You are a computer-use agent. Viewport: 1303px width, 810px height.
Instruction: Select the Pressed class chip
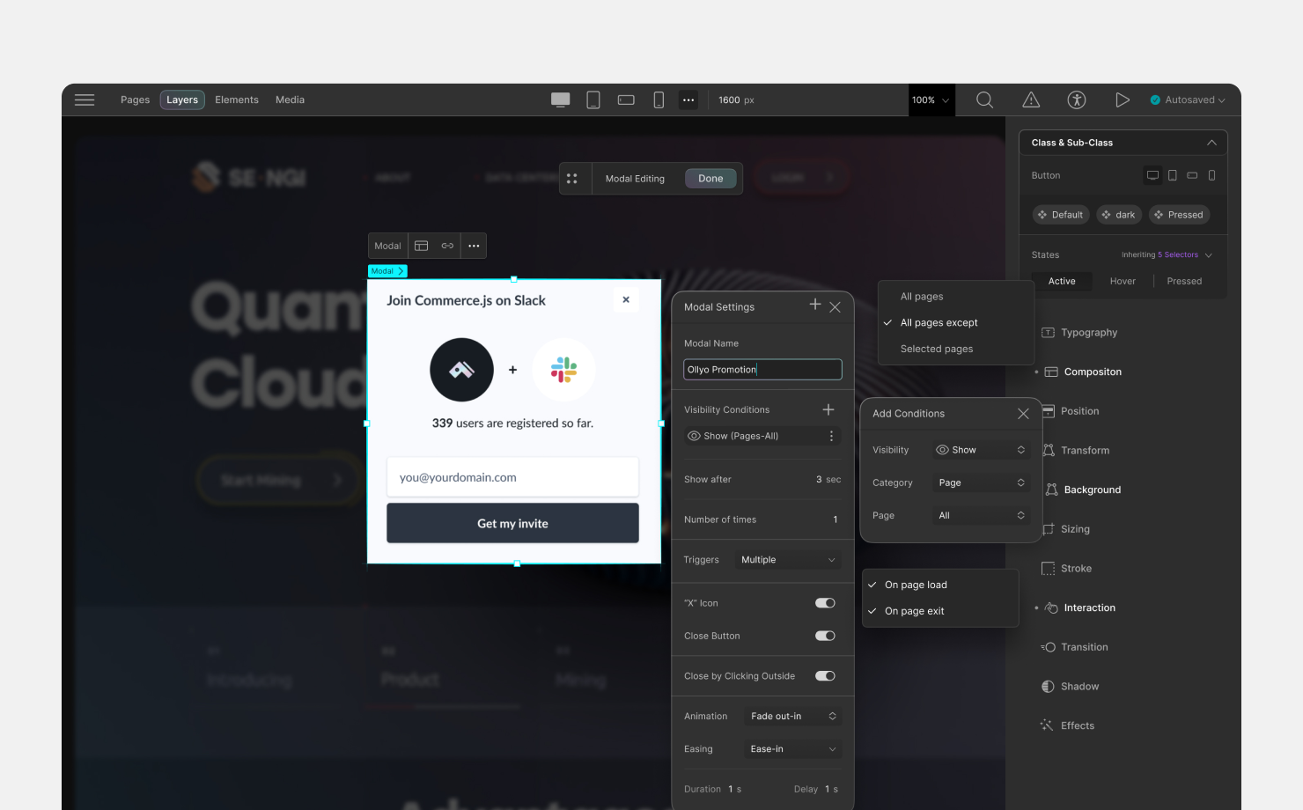click(1179, 215)
